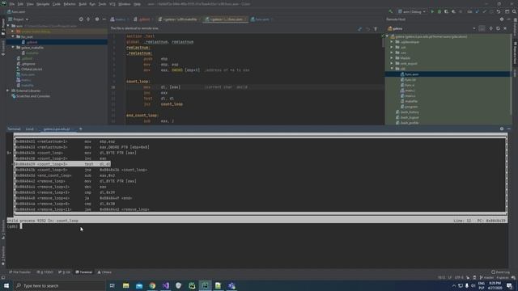Select .gitignore file in Project tree
Image resolution: width=518 pixels, height=291 pixels.
26,64
